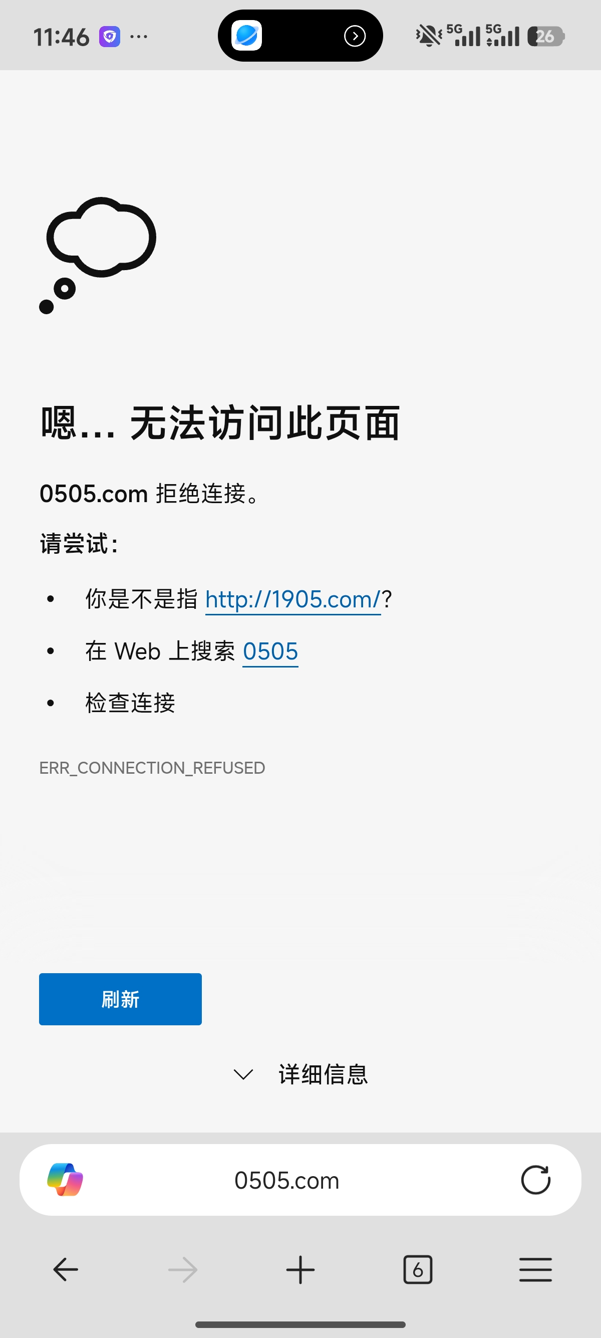Tap the battery indicator showing 26

[546, 37]
